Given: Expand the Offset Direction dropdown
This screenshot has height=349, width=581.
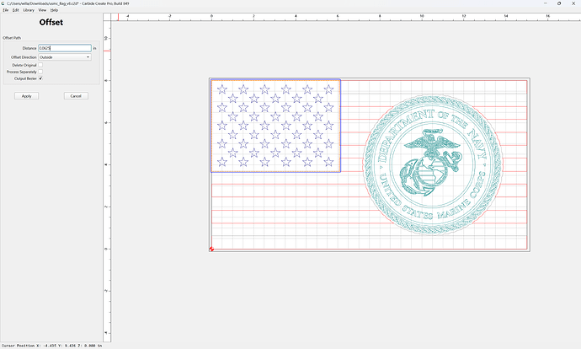Looking at the screenshot, I should [x=65, y=57].
